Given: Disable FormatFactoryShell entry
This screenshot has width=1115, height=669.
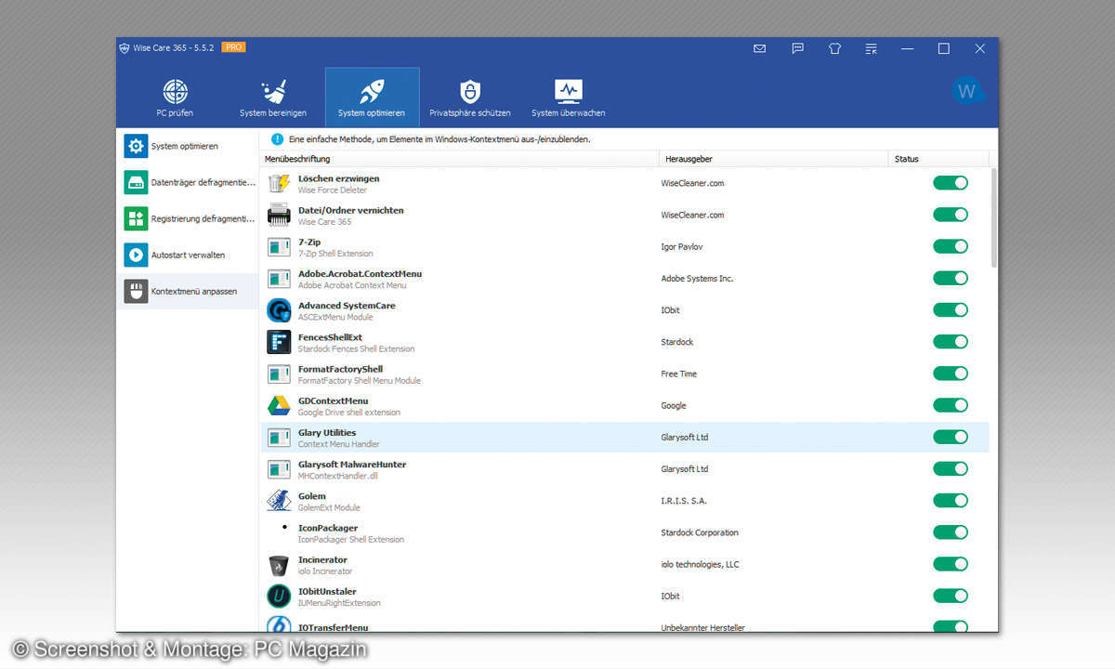Looking at the screenshot, I should coord(951,374).
